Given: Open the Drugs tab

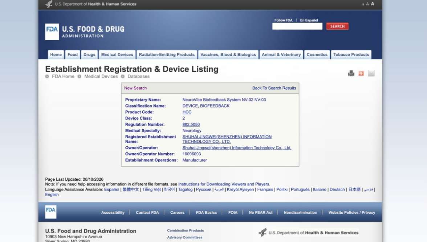Looking at the screenshot, I should click(x=89, y=55).
